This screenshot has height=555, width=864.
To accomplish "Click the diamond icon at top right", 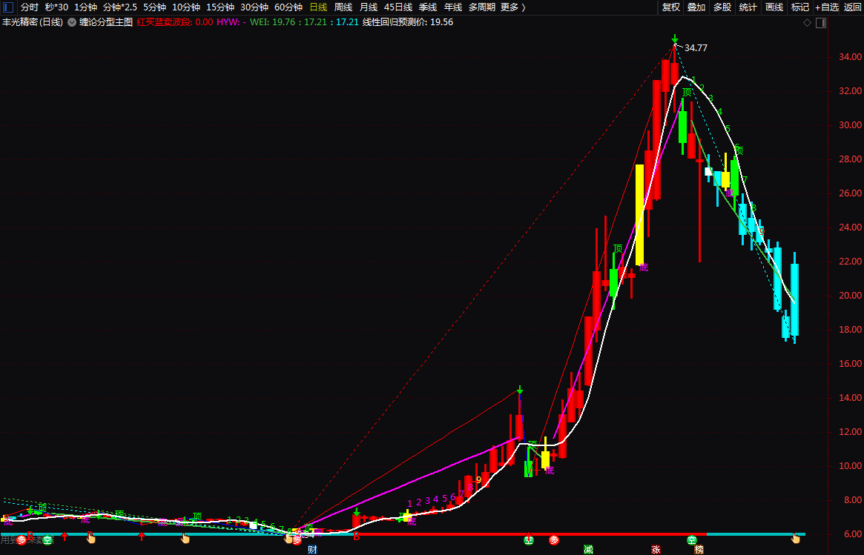I will click(x=807, y=22).
